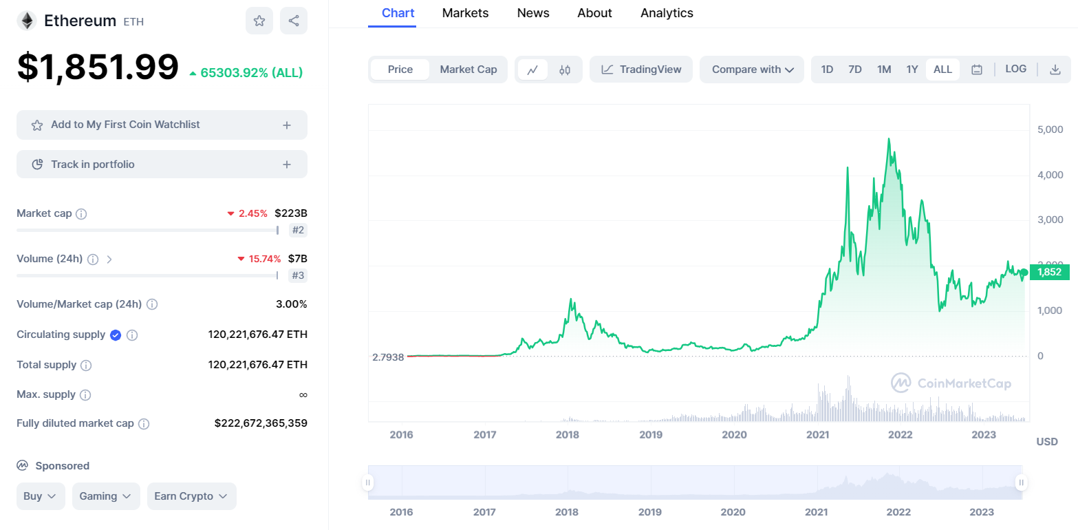The image size is (1078, 530).
Task: Click plus icon on Add to Watchlist
Action: [x=287, y=125]
